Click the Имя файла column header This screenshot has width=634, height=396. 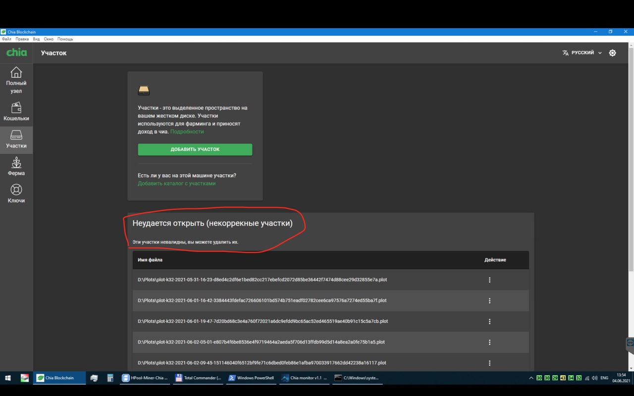point(150,260)
